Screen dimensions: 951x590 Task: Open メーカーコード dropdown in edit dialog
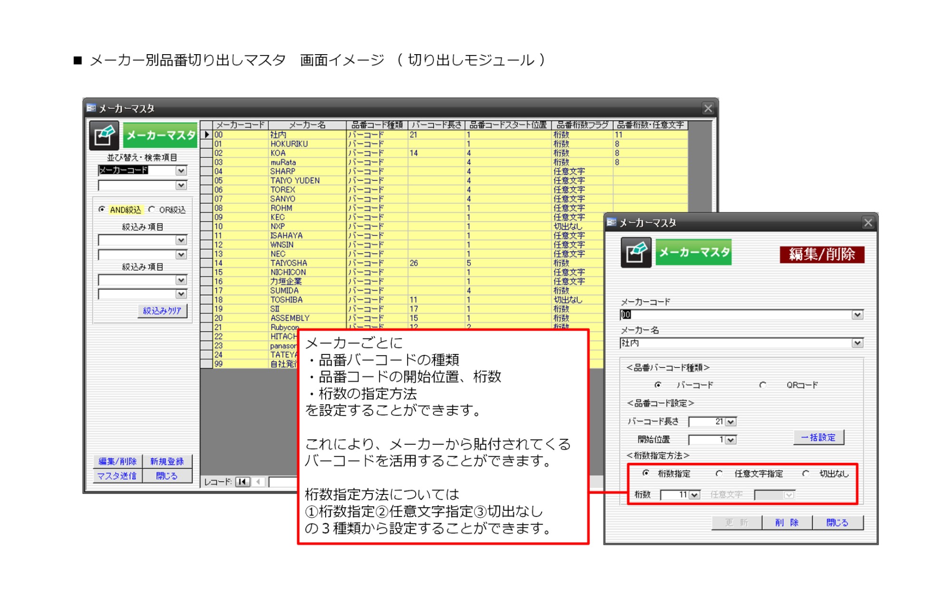(857, 315)
